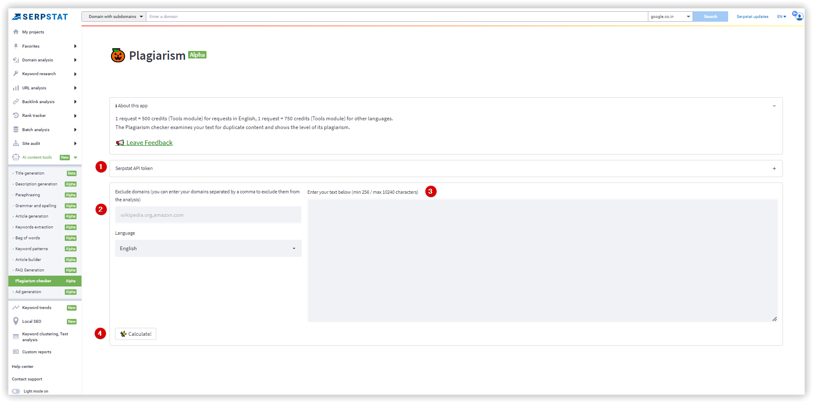Expand the URL analysis submenu arrow
The height and width of the screenshot is (403, 813).
[75, 88]
